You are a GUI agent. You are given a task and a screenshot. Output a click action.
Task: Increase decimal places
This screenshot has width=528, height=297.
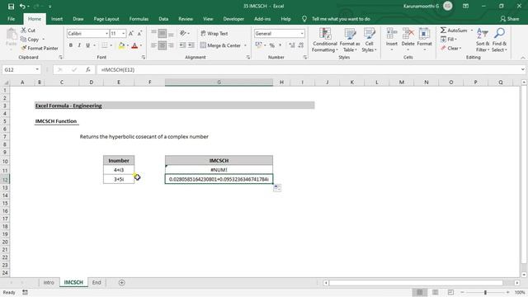291,45
